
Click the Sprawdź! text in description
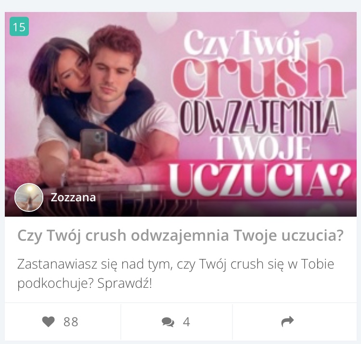(125, 283)
